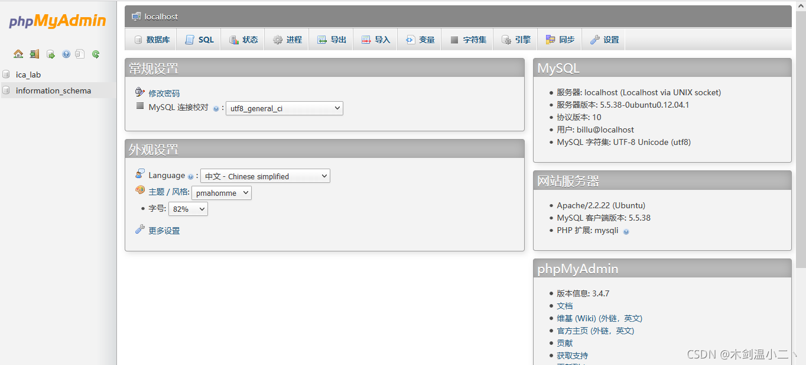The width and height of the screenshot is (806, 365).
Task: Click the server icon before localhost breadcrumb
Action: coord(136,17)
